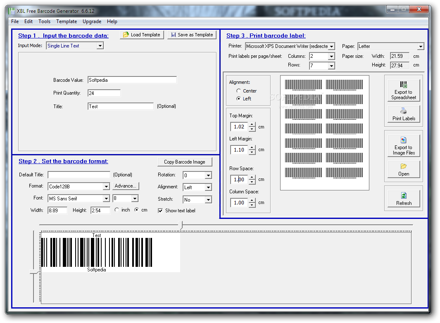Viewport: 440px width, 323px height.
Task: Open the Edit menu
Action: (x=29, y=21)
